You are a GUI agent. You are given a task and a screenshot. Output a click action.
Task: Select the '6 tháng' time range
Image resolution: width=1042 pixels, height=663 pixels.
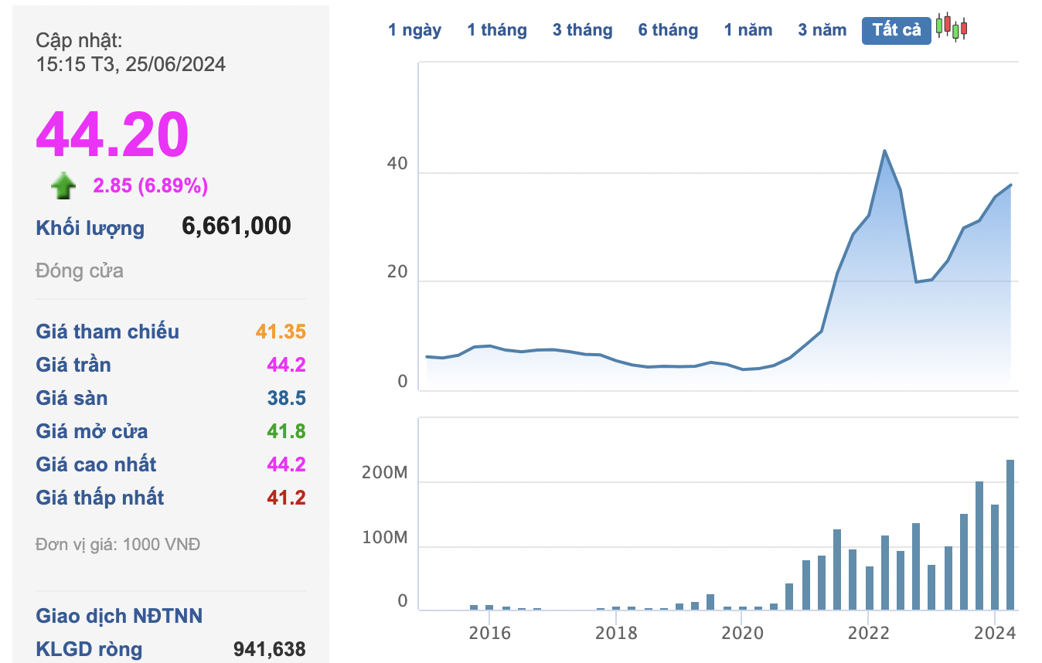pos(668,30)
